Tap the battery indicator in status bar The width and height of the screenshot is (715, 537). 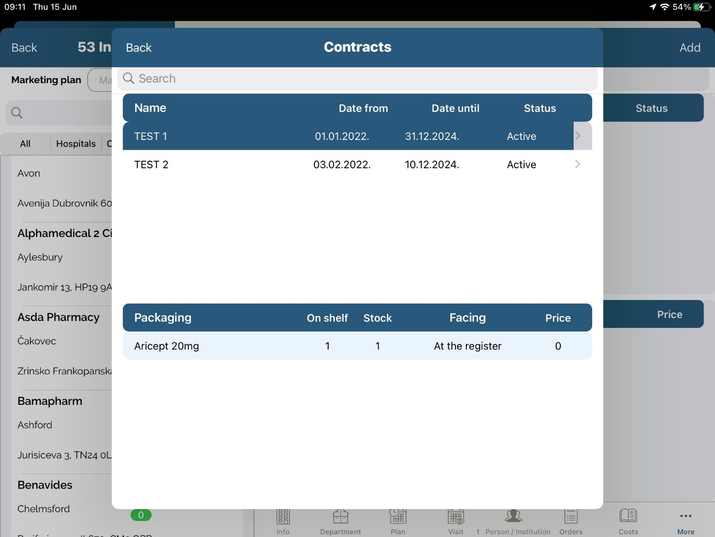(701, 7)
